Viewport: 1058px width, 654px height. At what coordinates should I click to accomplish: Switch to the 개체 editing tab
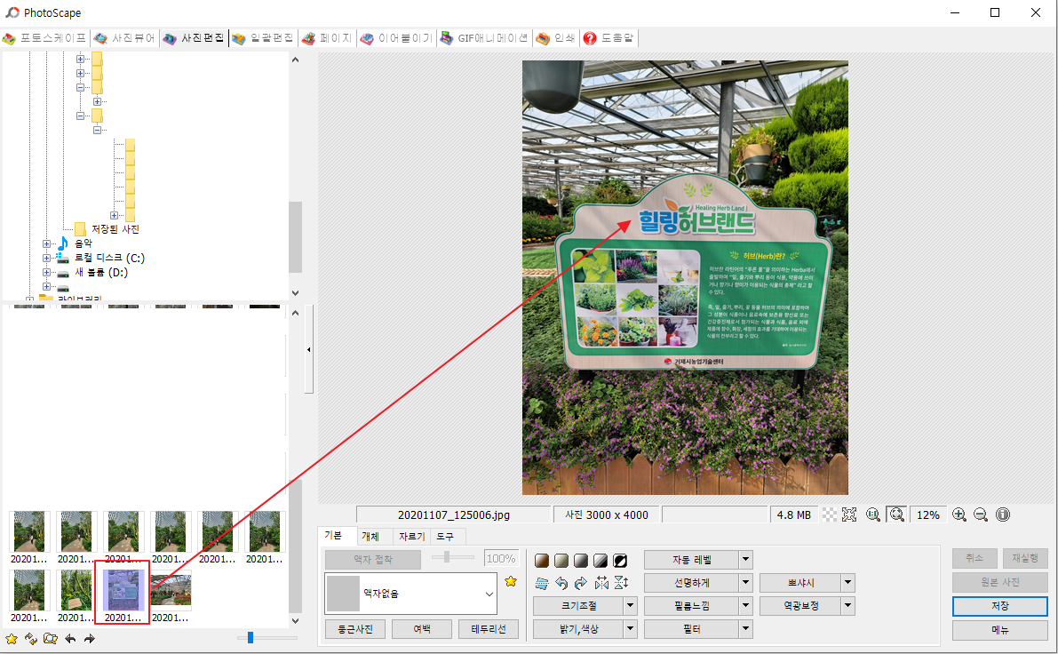[370, 537]
